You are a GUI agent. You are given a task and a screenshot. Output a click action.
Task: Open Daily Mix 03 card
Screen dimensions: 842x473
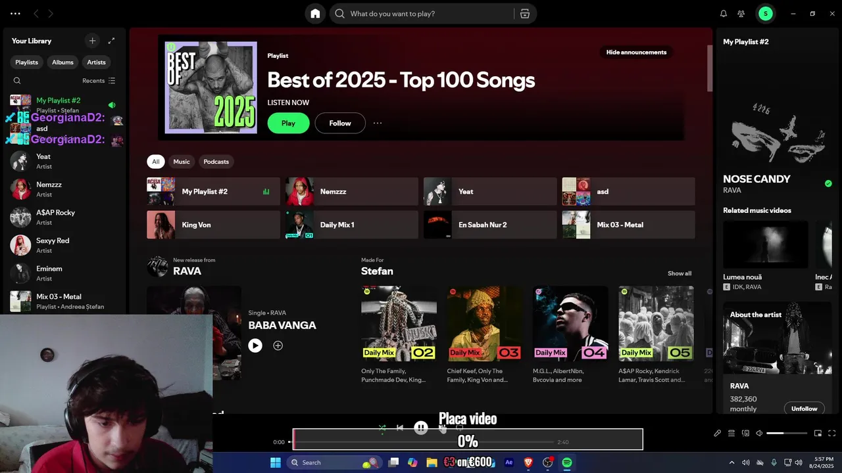[x=485, y=334]
